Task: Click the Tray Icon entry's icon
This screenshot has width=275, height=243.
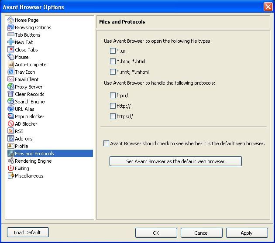Action: pos(10,72)
